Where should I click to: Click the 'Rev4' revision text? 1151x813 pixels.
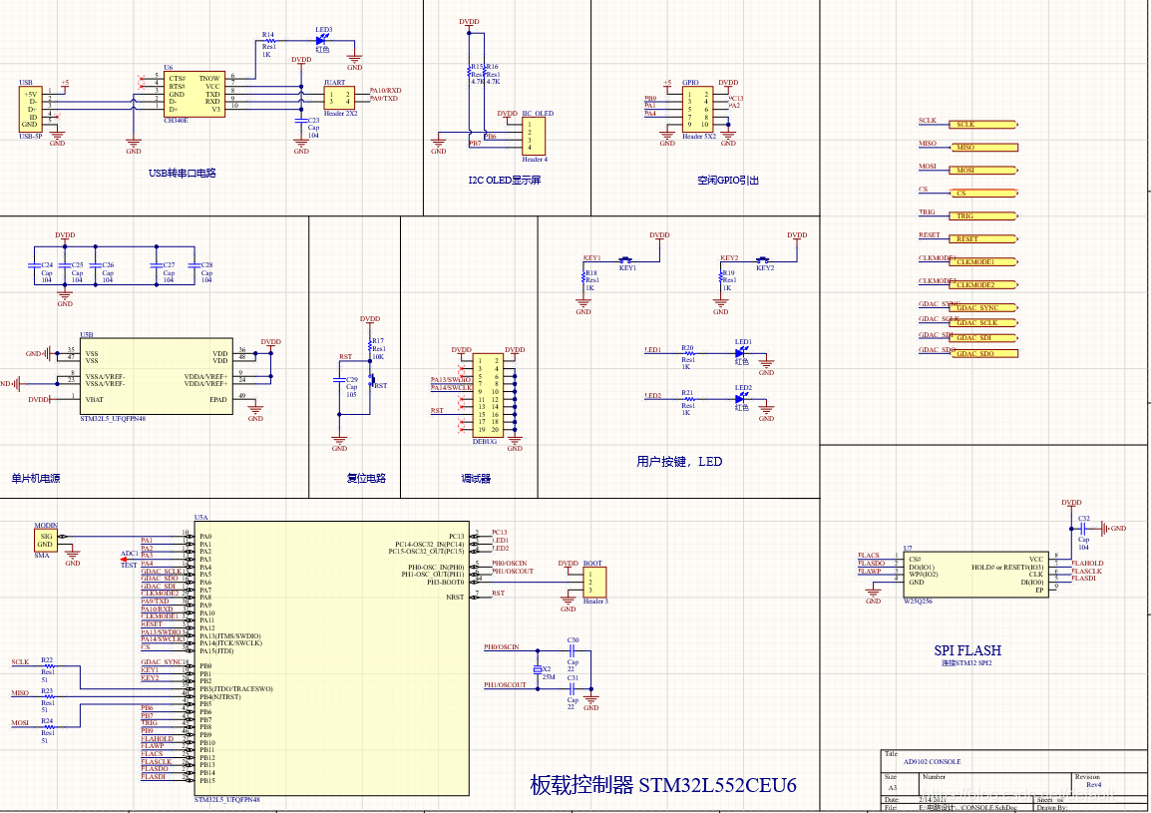click(1094, 784)
